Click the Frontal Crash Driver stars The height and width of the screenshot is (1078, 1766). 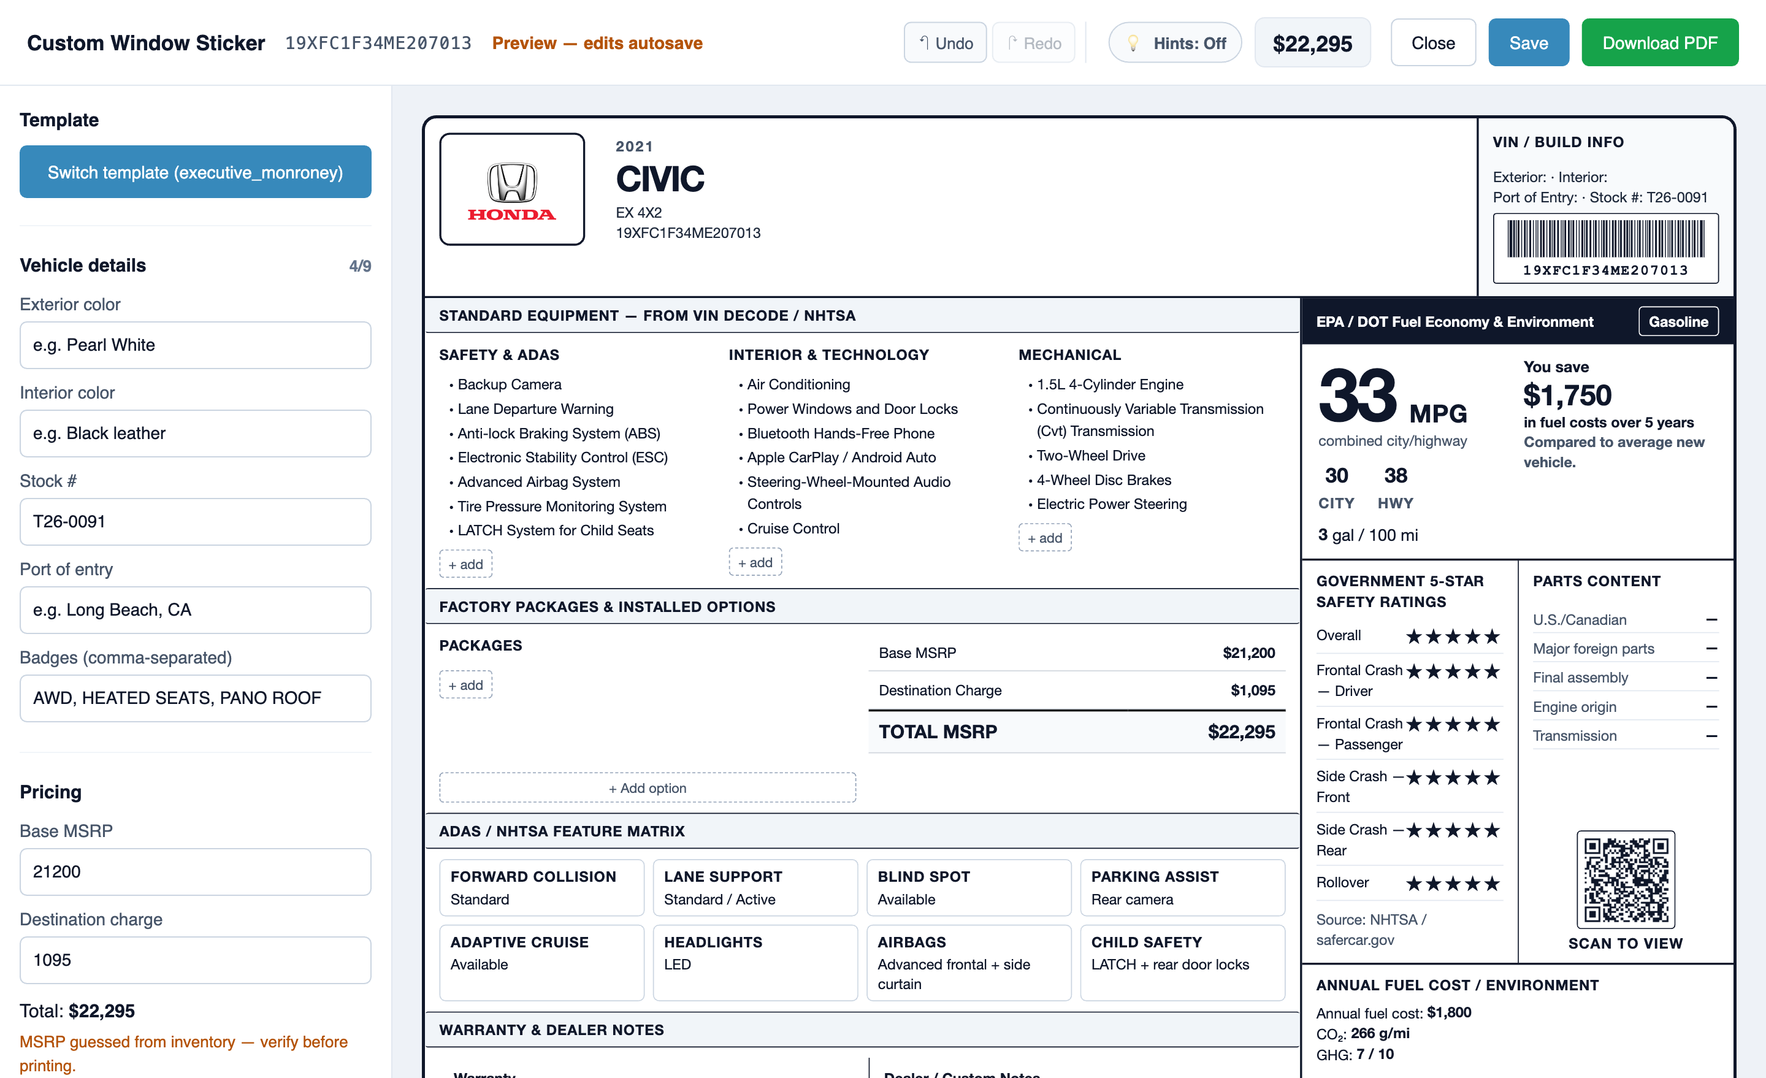click(x=1453, y=671)
